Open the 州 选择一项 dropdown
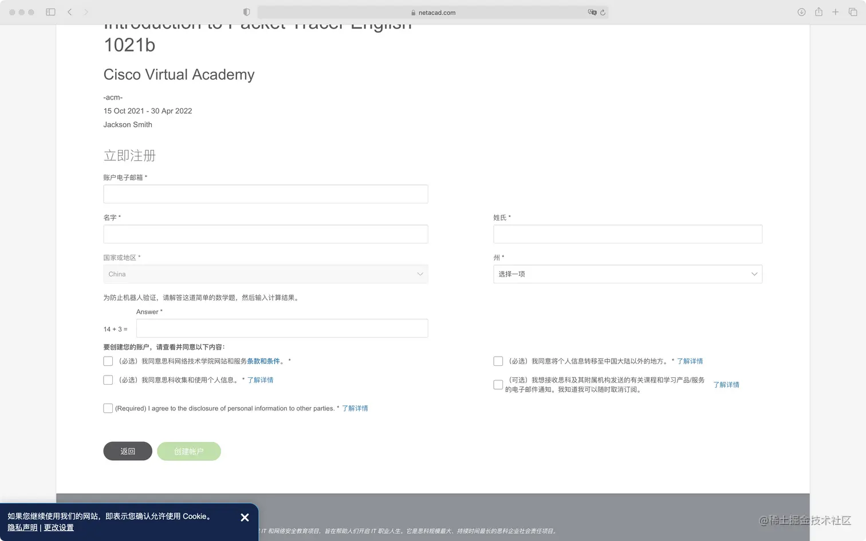The image size is (866, 541). point(628,274)
